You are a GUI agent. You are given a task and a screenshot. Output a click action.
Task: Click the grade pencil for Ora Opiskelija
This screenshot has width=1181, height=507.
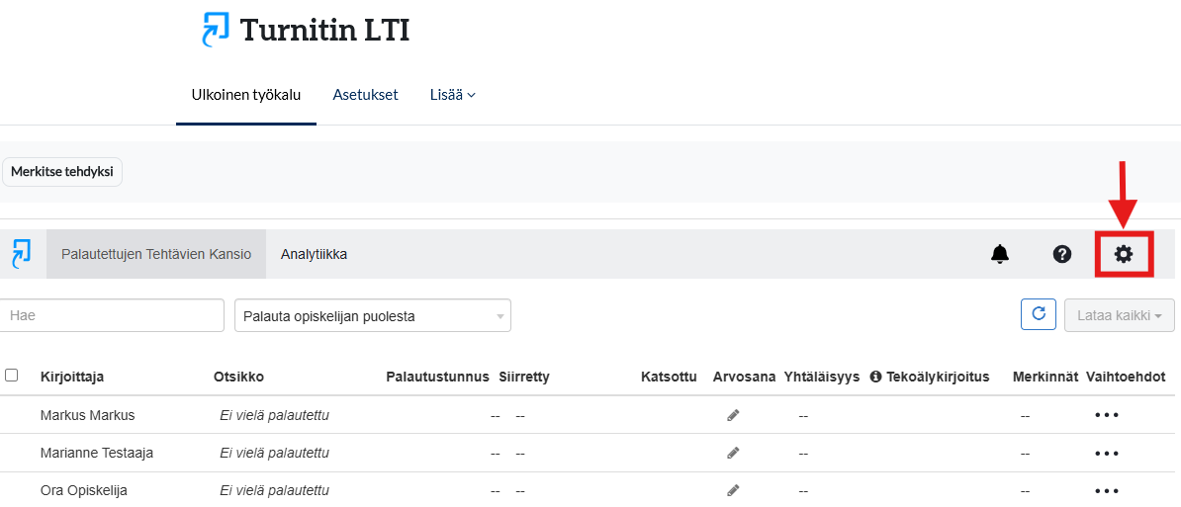pyautogui.click(x=733, y=490)
